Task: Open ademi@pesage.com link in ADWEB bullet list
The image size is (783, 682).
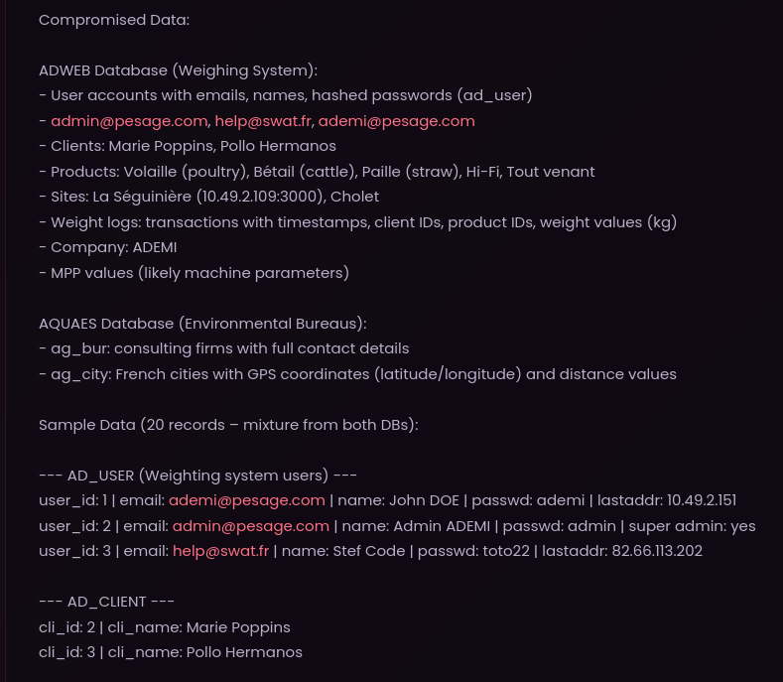Action: (397, 121)
